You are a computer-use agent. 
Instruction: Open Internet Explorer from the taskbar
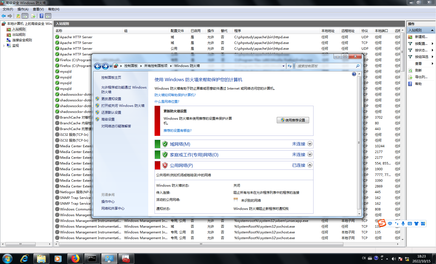(24, 258)
